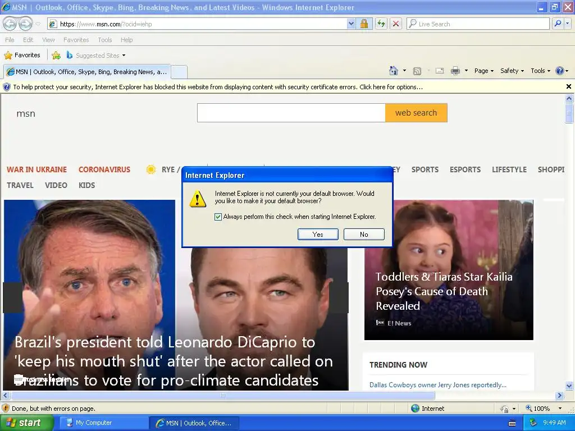This screenshot has height=431, width=575.
Task: Click the MSN web search text field
Action: coord(291,113)
